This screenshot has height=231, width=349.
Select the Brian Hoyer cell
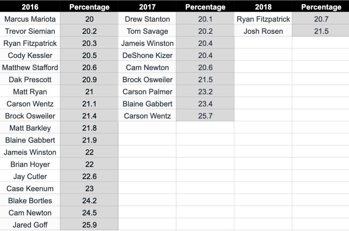[x=30, y=164]
